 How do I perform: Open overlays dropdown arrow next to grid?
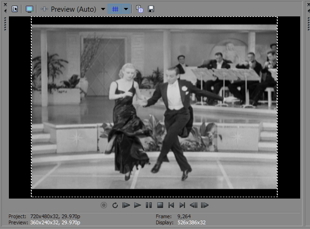pos(126,9)
